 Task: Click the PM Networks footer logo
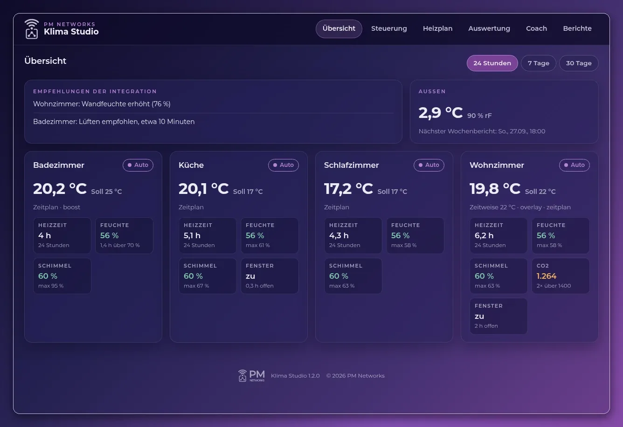(251, 376)
